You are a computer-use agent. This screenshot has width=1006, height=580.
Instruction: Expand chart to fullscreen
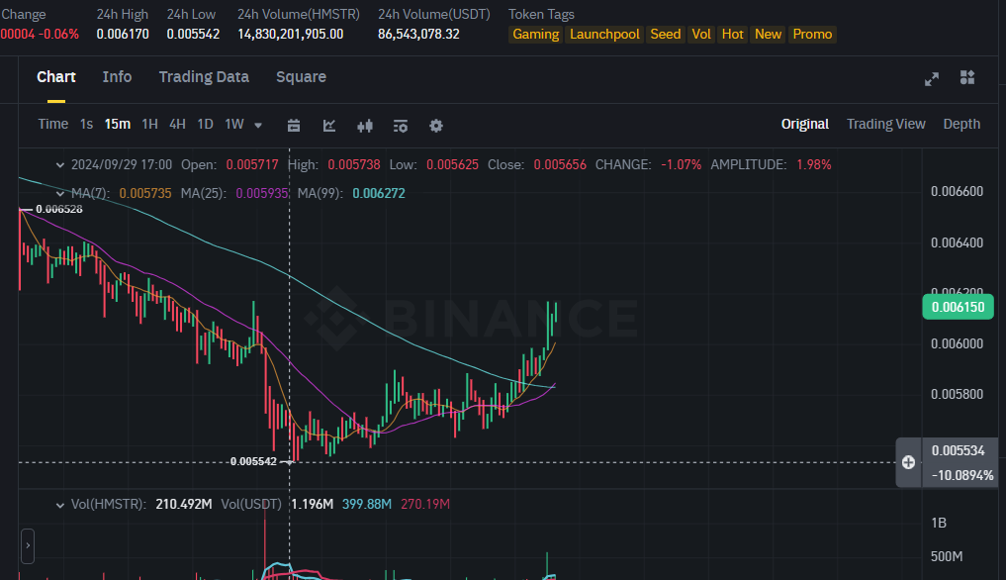[932, 78]
